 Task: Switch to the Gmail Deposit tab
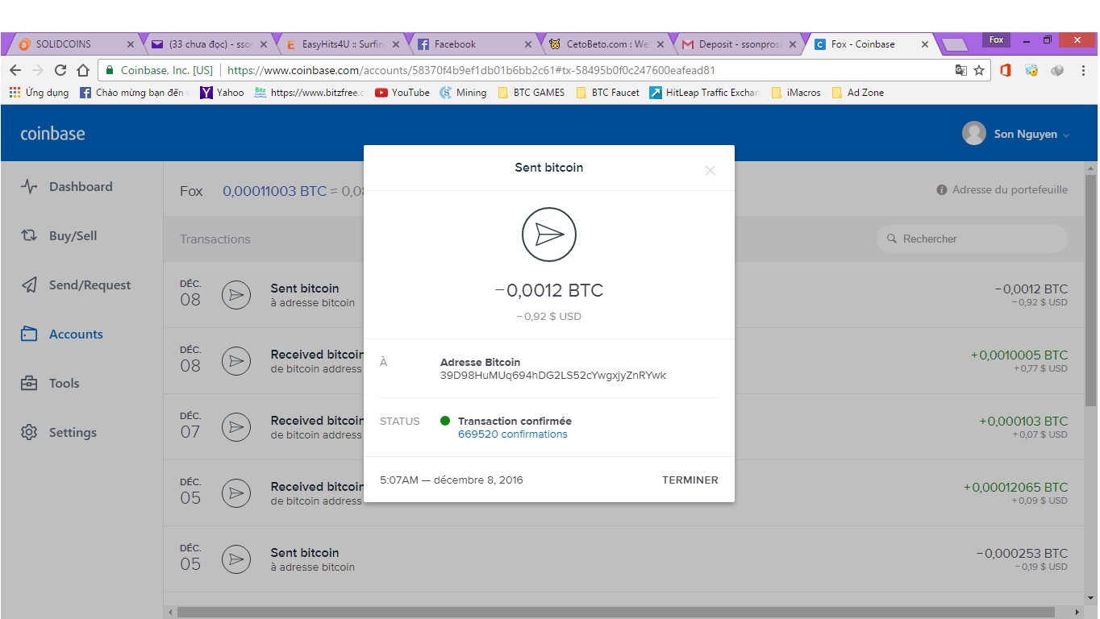pyautogui.click(x=739, y=44)
